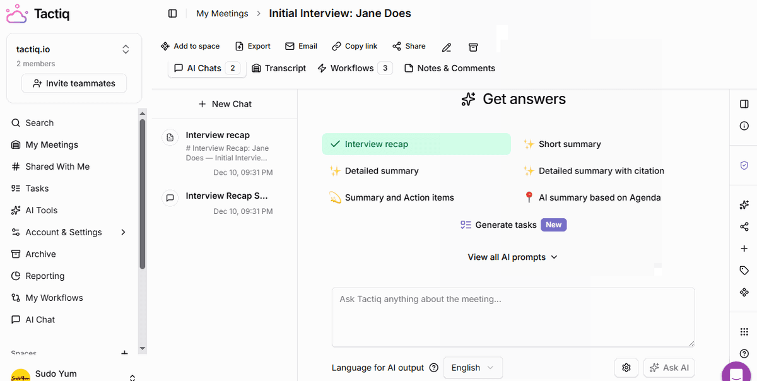Open the tactiq.io workspace switcher
757x381 pixels.
pos(126,49)
